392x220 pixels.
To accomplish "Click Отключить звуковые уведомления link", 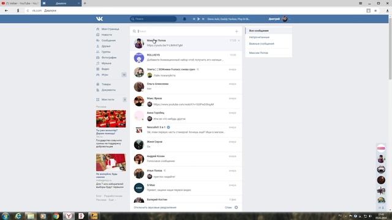I will pyautogui.click(x=155, y=208).
